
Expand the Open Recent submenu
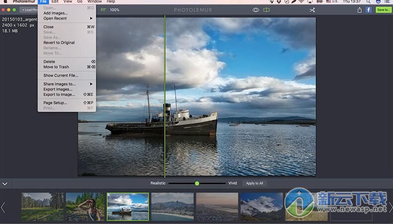tap(66, 18)
